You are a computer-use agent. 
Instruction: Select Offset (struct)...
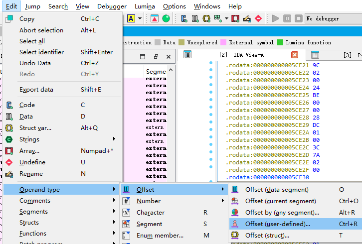[x=295, y=236]
